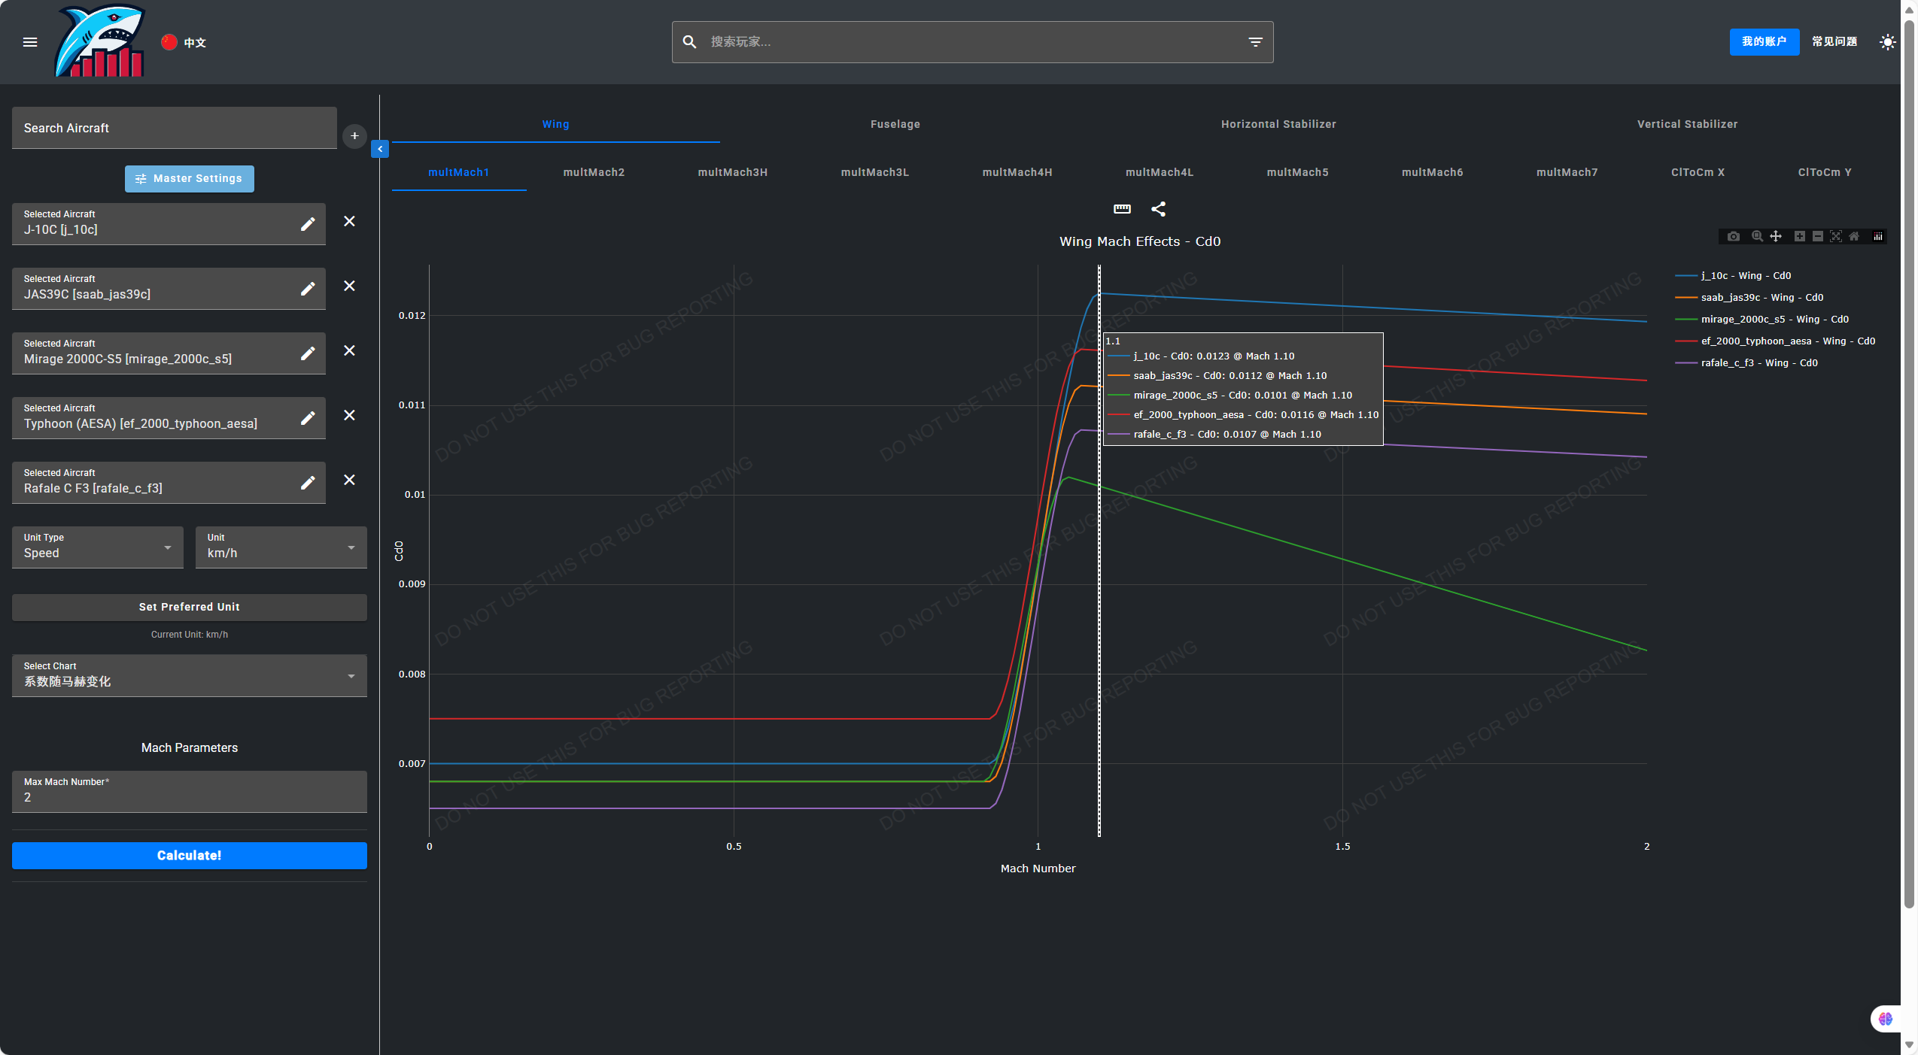Open the search filter options icon
This screenshot has height=1055, width=1918.
tap(1255, 42)
